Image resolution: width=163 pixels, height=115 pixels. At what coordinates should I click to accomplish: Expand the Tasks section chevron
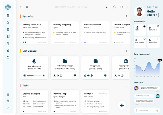(x=127, y=86)
